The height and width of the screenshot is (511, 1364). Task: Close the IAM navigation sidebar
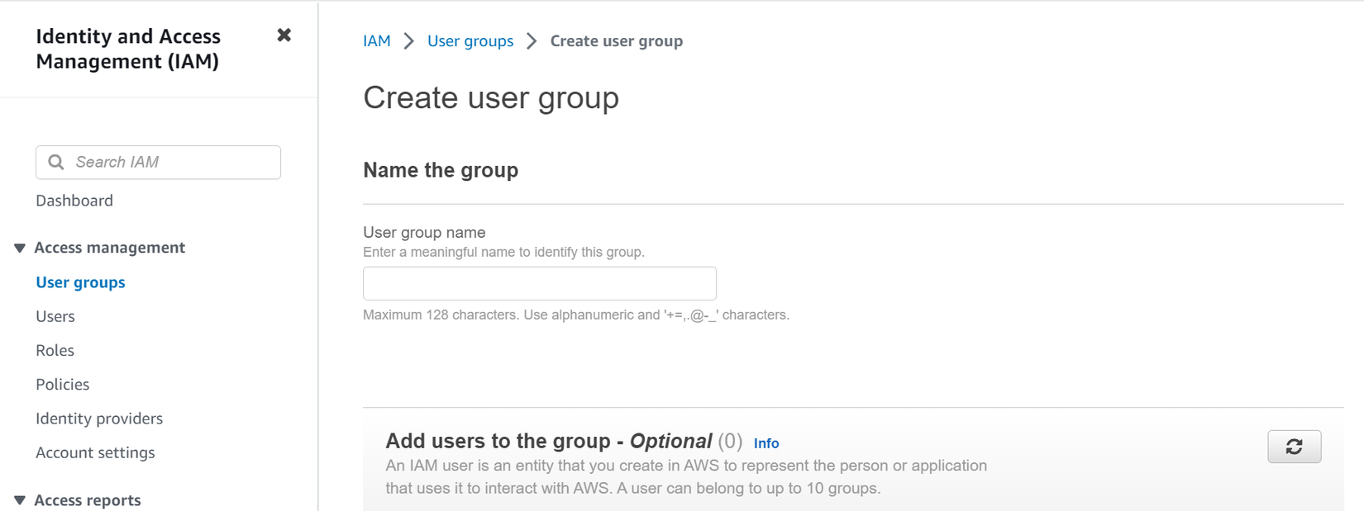284,35
